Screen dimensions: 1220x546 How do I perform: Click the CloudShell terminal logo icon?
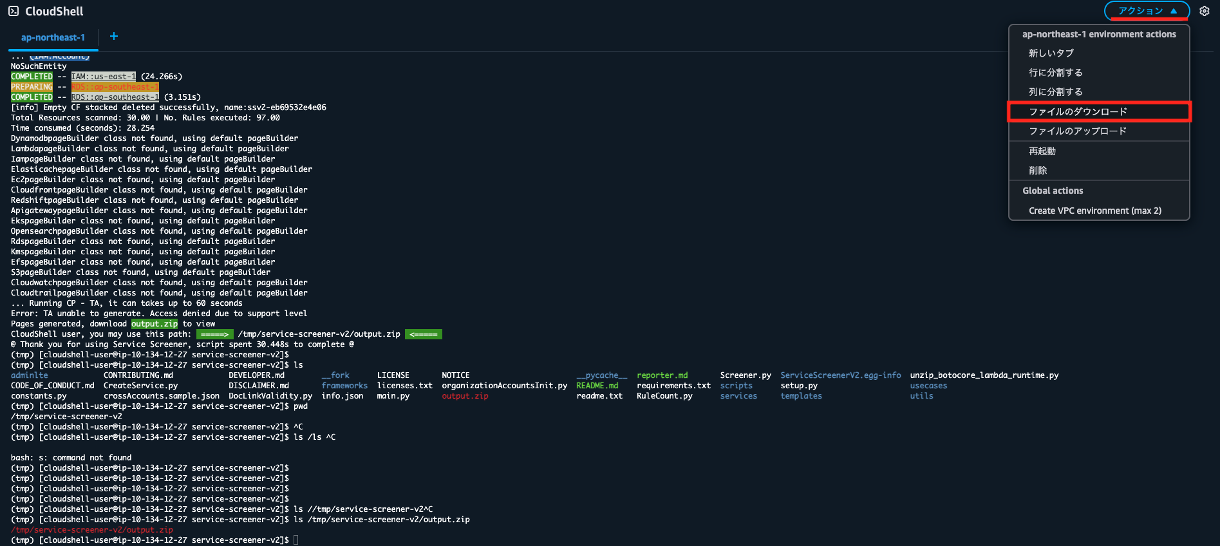14,11
